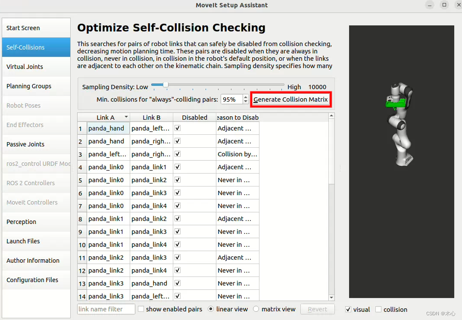Select row header number 5
This screenshot has width=462, height=320.
coord(82,180)
